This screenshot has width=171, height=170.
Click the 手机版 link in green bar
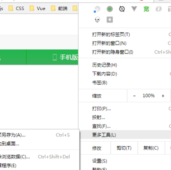click(65, 57)
